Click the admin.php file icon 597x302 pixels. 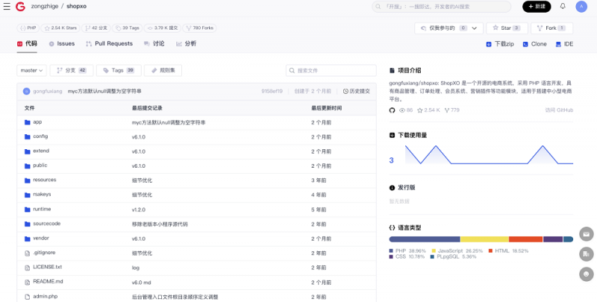pos(27,297)
